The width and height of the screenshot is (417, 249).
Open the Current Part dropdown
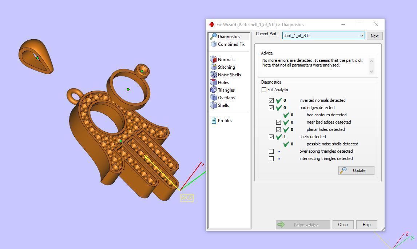[323, 36]
